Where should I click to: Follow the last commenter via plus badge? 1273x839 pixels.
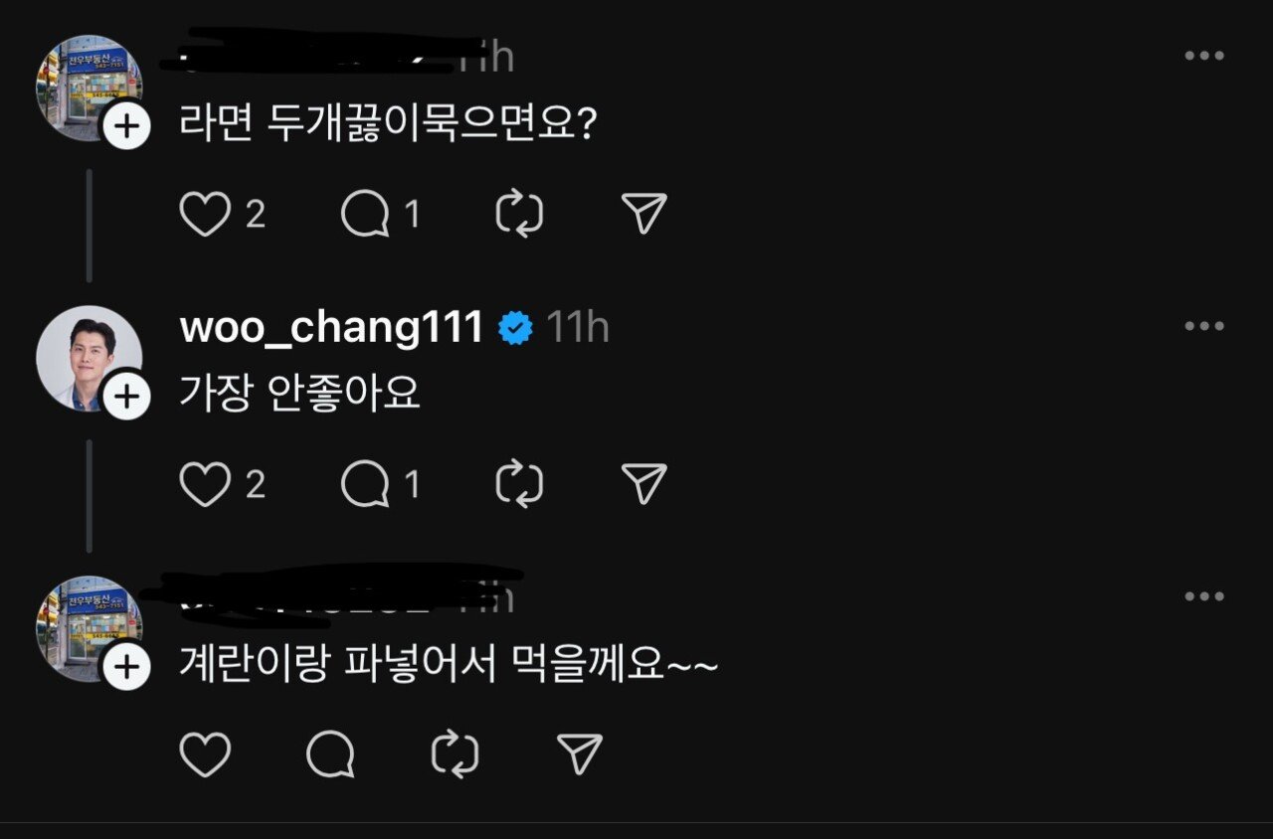pos(126,668)
